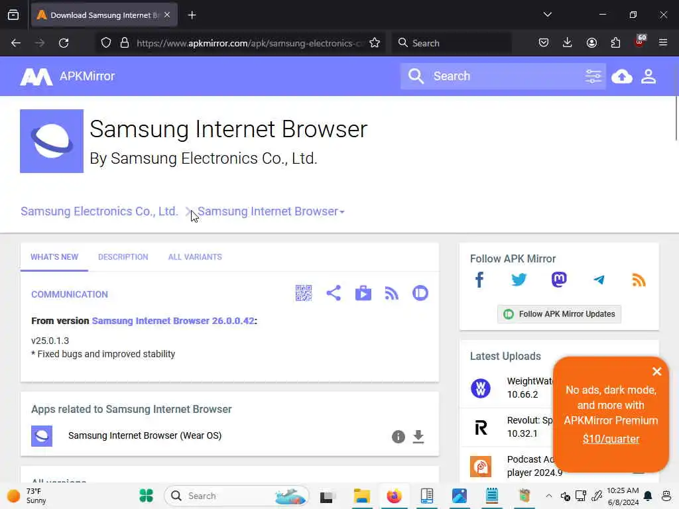Select the Download Samsung Internet browser tab
Screen dimensions: 679x509
[104, 15]
